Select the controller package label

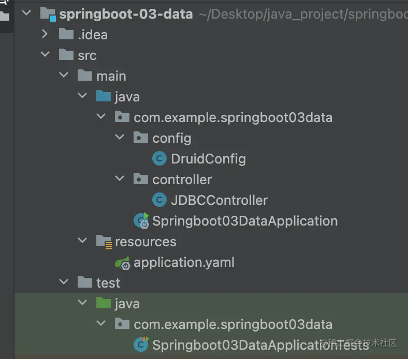pos(182,179)
